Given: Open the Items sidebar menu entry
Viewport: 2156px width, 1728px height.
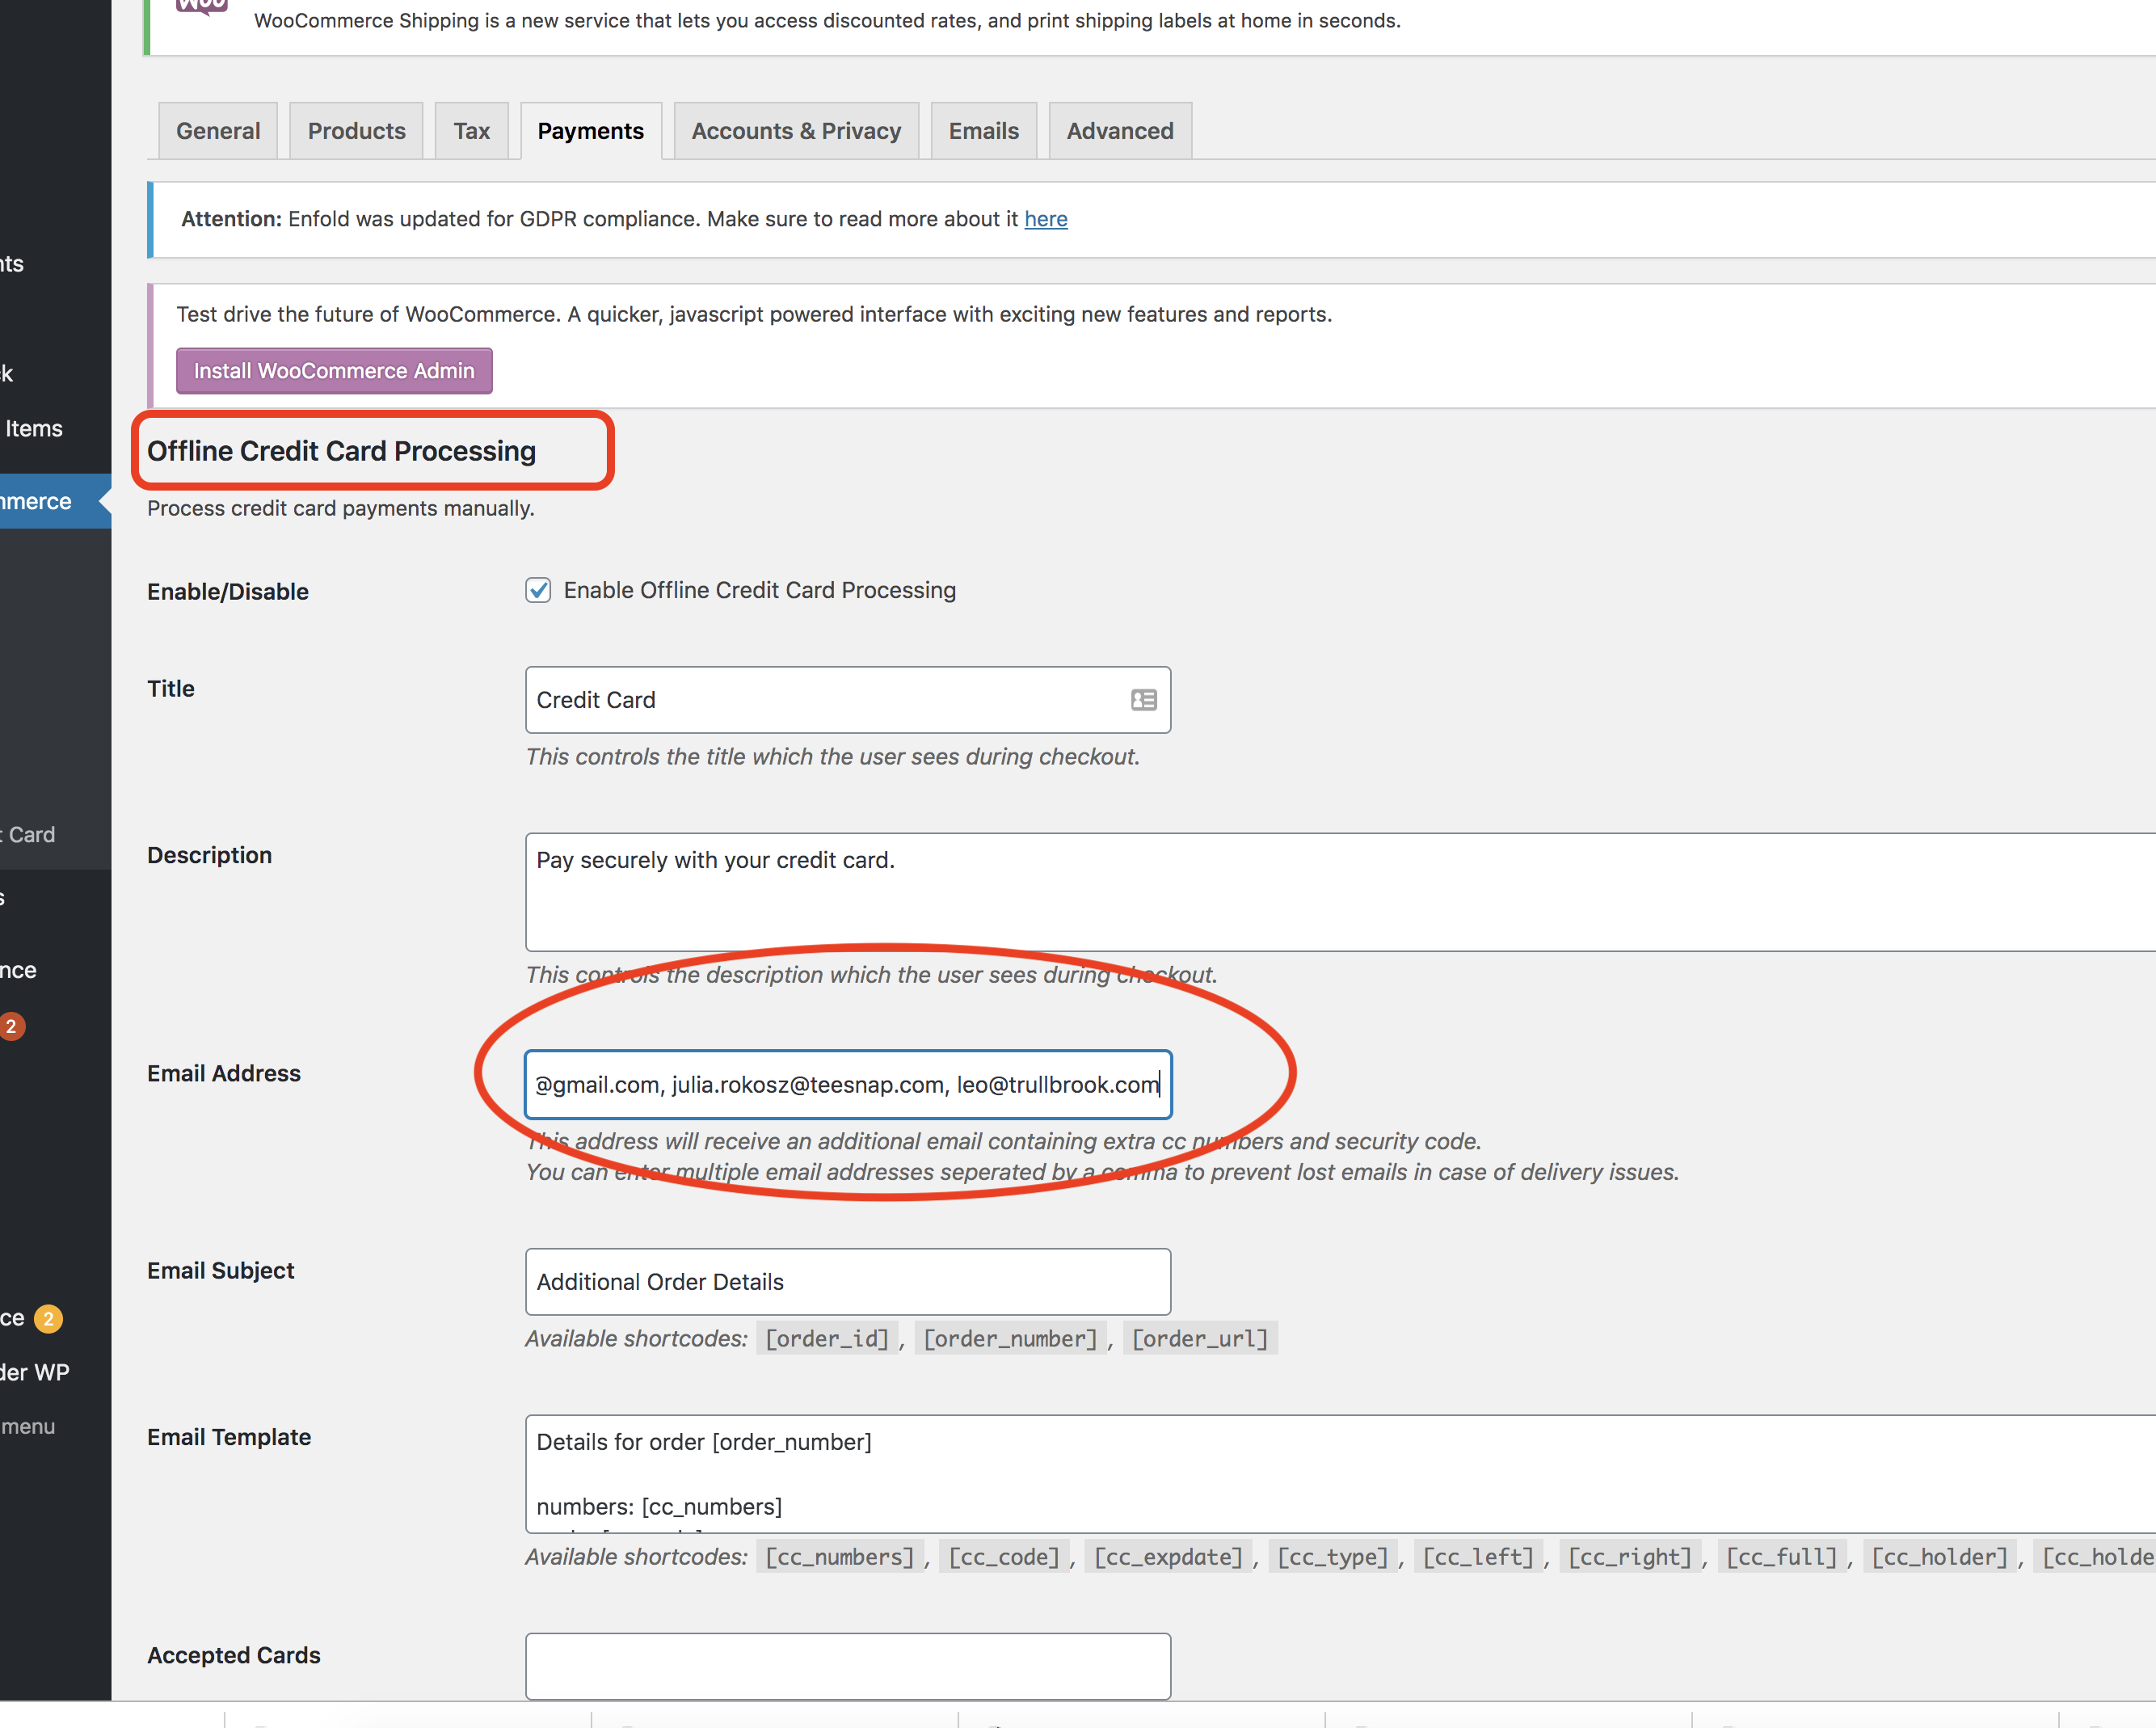Looking at the screenshot, I should pyautogui.click(x=34, y=428).
